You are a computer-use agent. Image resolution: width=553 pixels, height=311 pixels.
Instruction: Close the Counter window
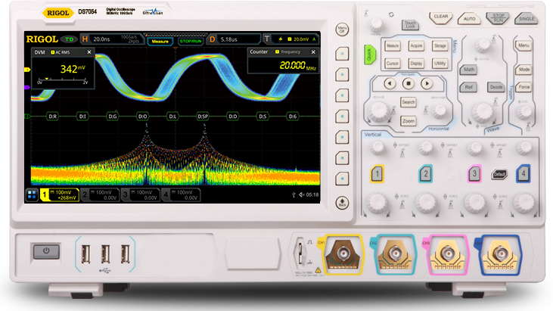pos(313,51)
